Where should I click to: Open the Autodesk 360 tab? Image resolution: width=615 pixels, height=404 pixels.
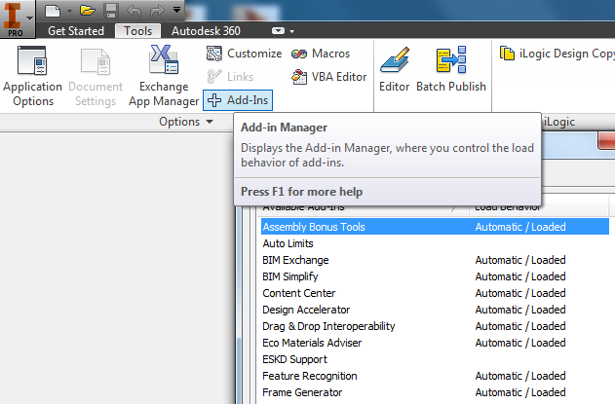[x=206, y=31]
